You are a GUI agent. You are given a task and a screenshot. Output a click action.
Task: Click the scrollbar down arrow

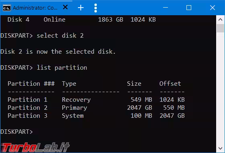pos(220,148)
